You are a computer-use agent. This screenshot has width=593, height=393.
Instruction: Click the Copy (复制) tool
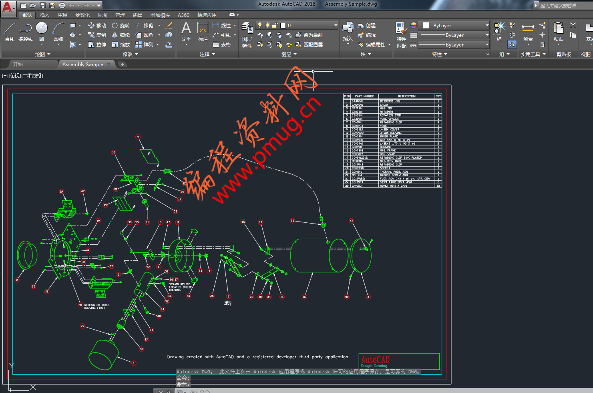point(97,35)
